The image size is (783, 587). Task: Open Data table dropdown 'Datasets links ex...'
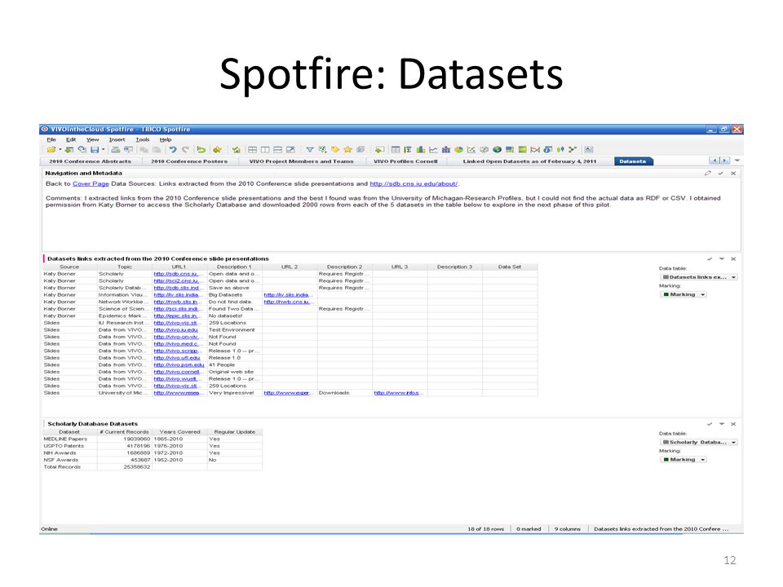[699, 277]
